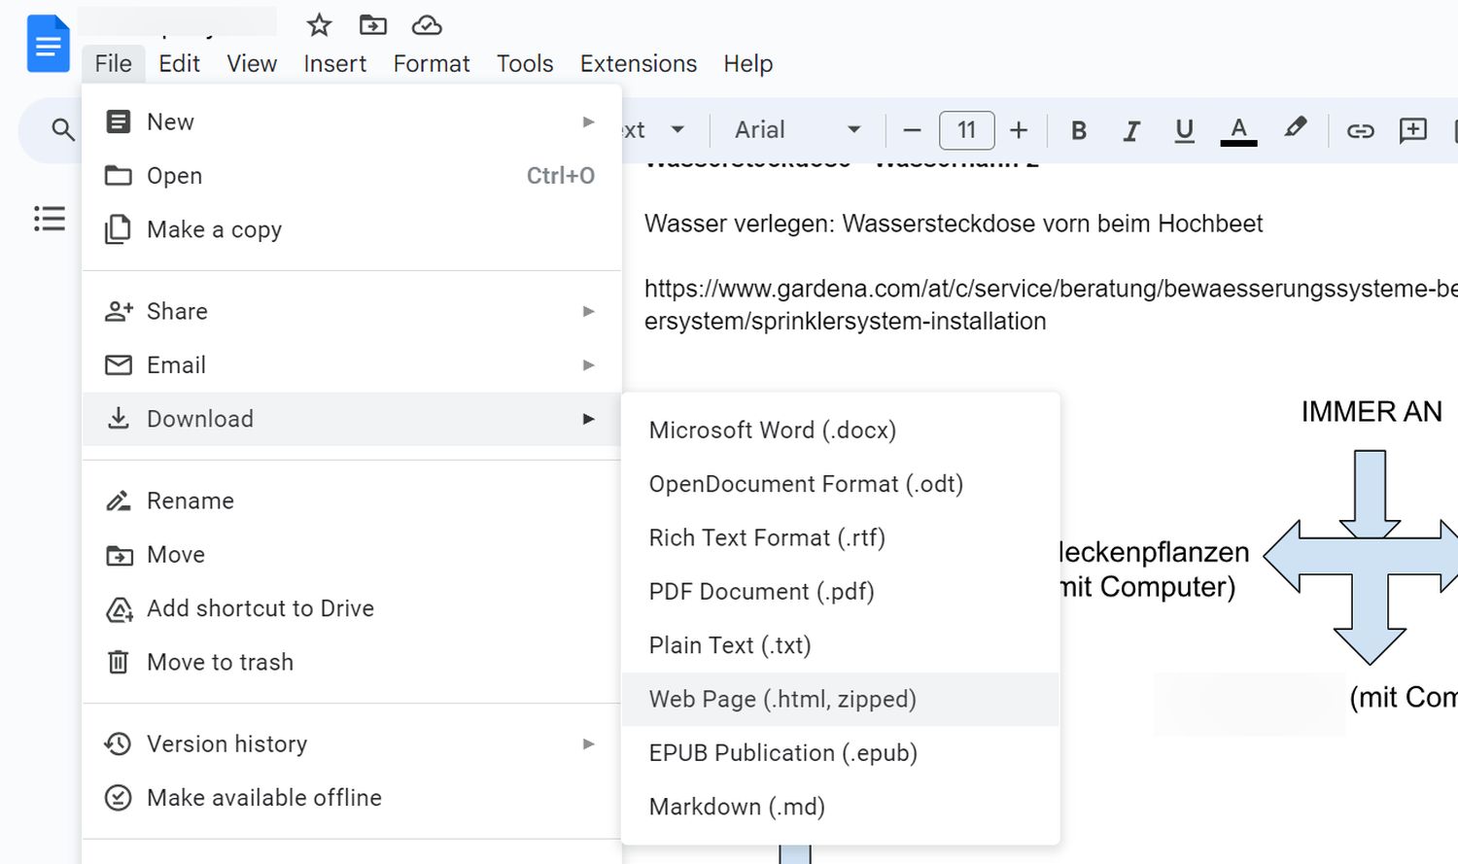Choose Microsoft Word (.docx) download option
Image resolution: width=1458 pixels, height=864 pixels.
click(772, 431)
